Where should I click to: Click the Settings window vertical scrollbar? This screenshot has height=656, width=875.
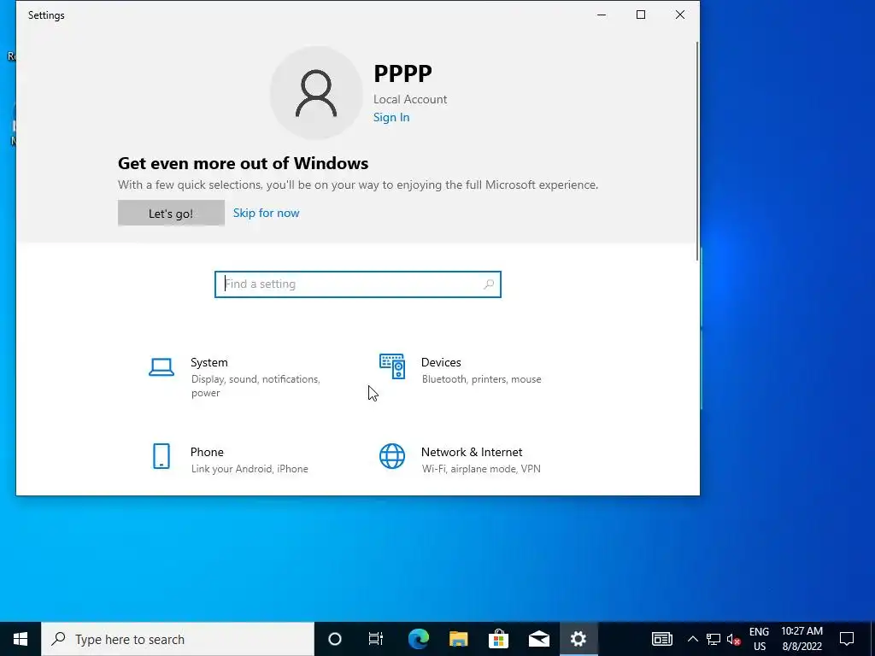coord(697,150)
